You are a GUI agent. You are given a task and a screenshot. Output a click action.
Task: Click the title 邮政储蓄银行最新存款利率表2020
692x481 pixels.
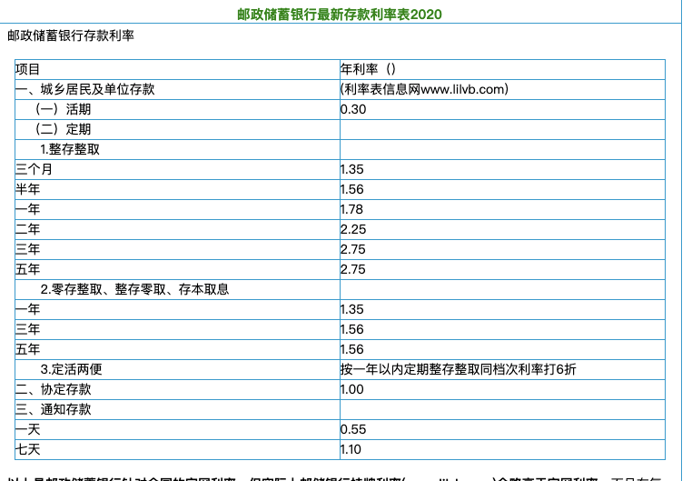(x=340, y=15)
